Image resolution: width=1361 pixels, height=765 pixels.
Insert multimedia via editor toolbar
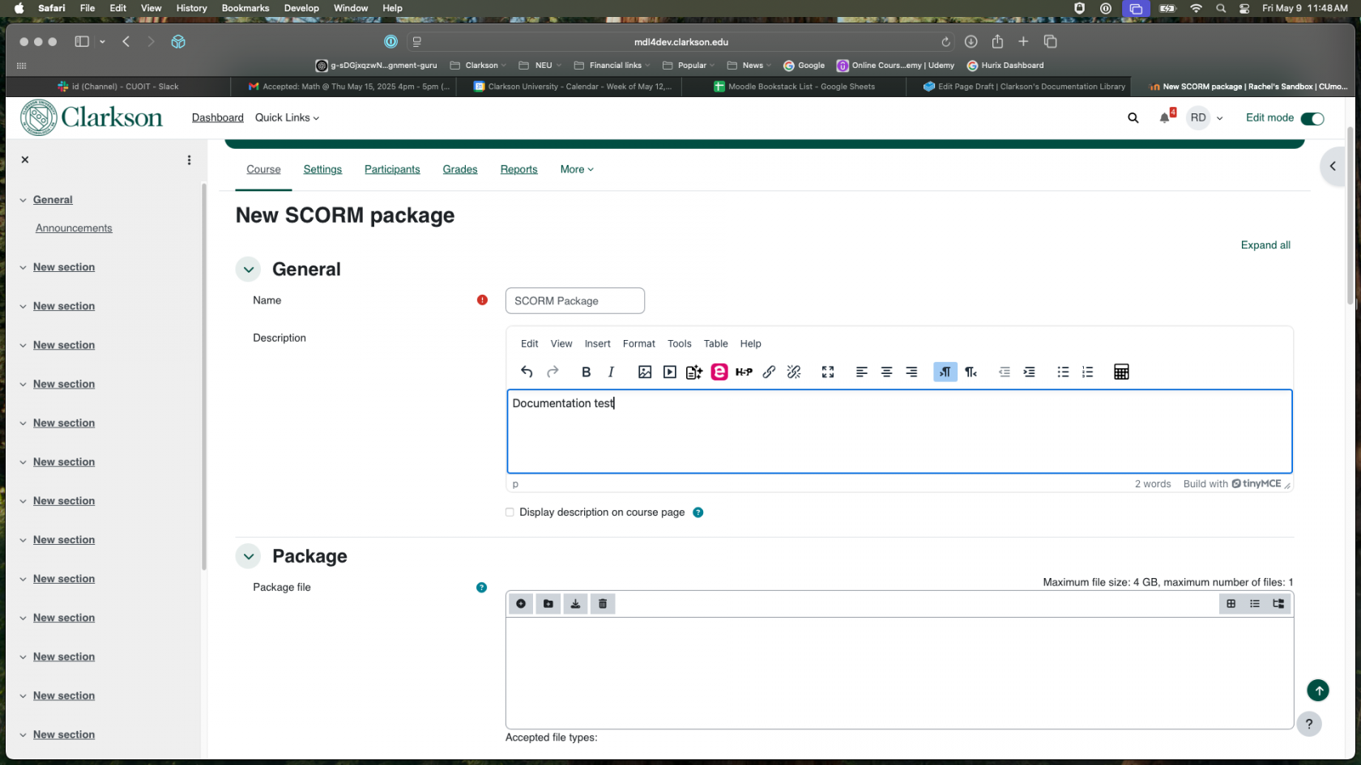pos(669,372)
